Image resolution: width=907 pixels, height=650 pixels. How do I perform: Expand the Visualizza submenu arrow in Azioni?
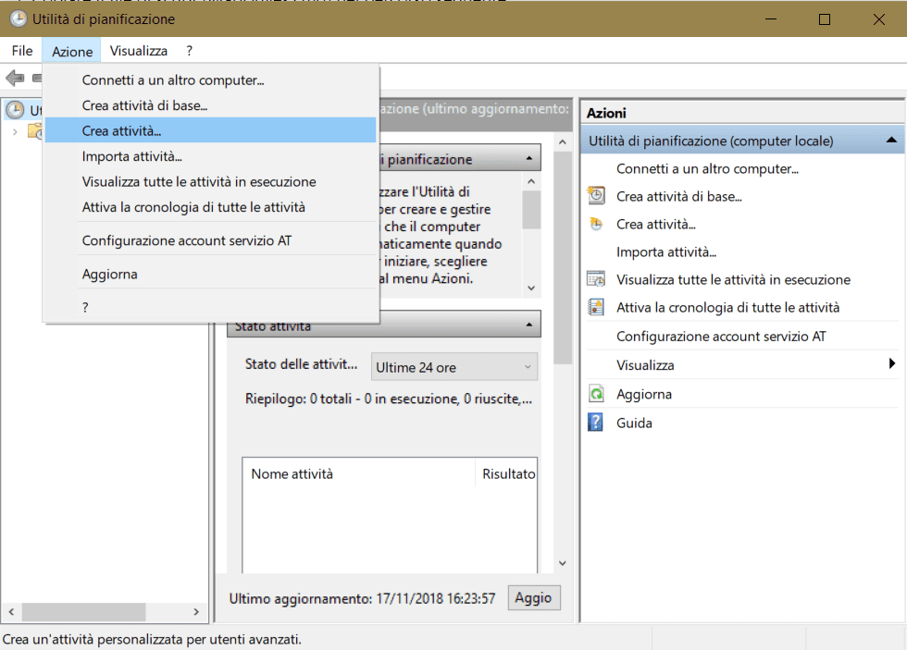(891, 364)
